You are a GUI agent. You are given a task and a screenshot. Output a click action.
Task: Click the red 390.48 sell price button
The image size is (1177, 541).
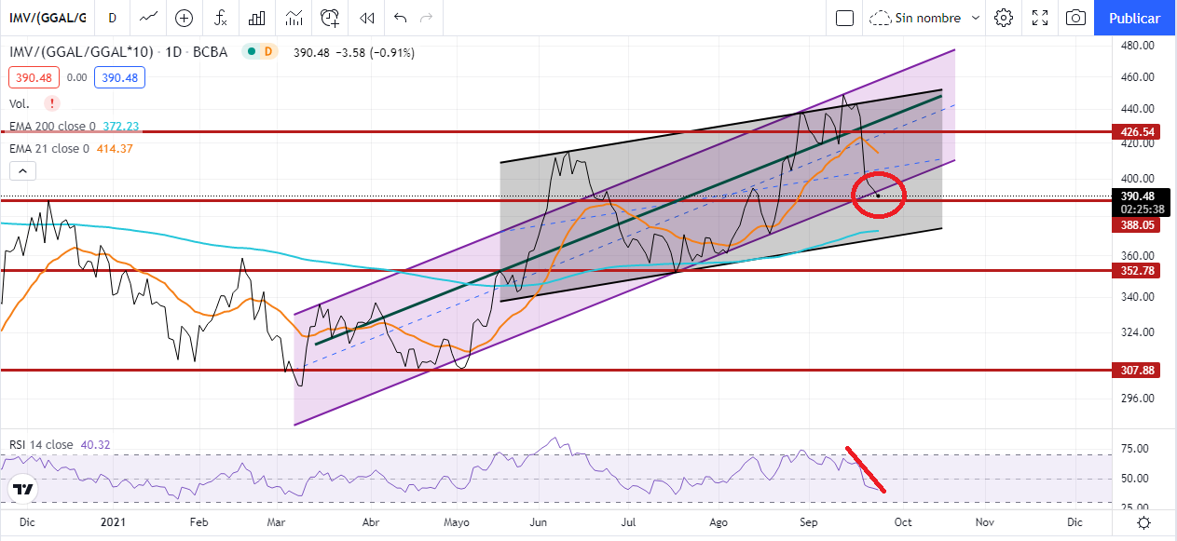pos(32,78)
